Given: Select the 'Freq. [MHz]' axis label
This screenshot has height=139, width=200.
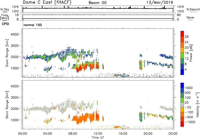Looking at the screenshot, I should 5,17.
